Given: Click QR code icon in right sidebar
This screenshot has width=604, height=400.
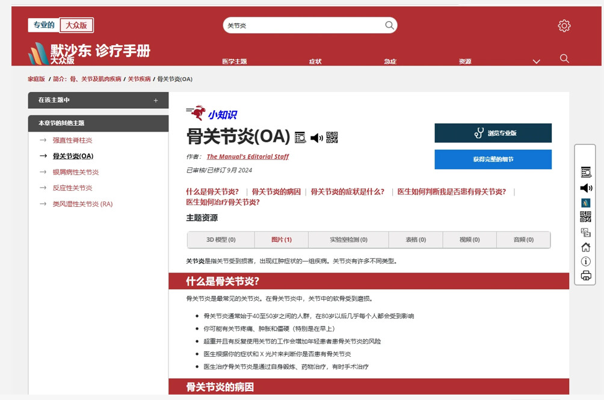Looking at the screenshot, I should 585,217.
